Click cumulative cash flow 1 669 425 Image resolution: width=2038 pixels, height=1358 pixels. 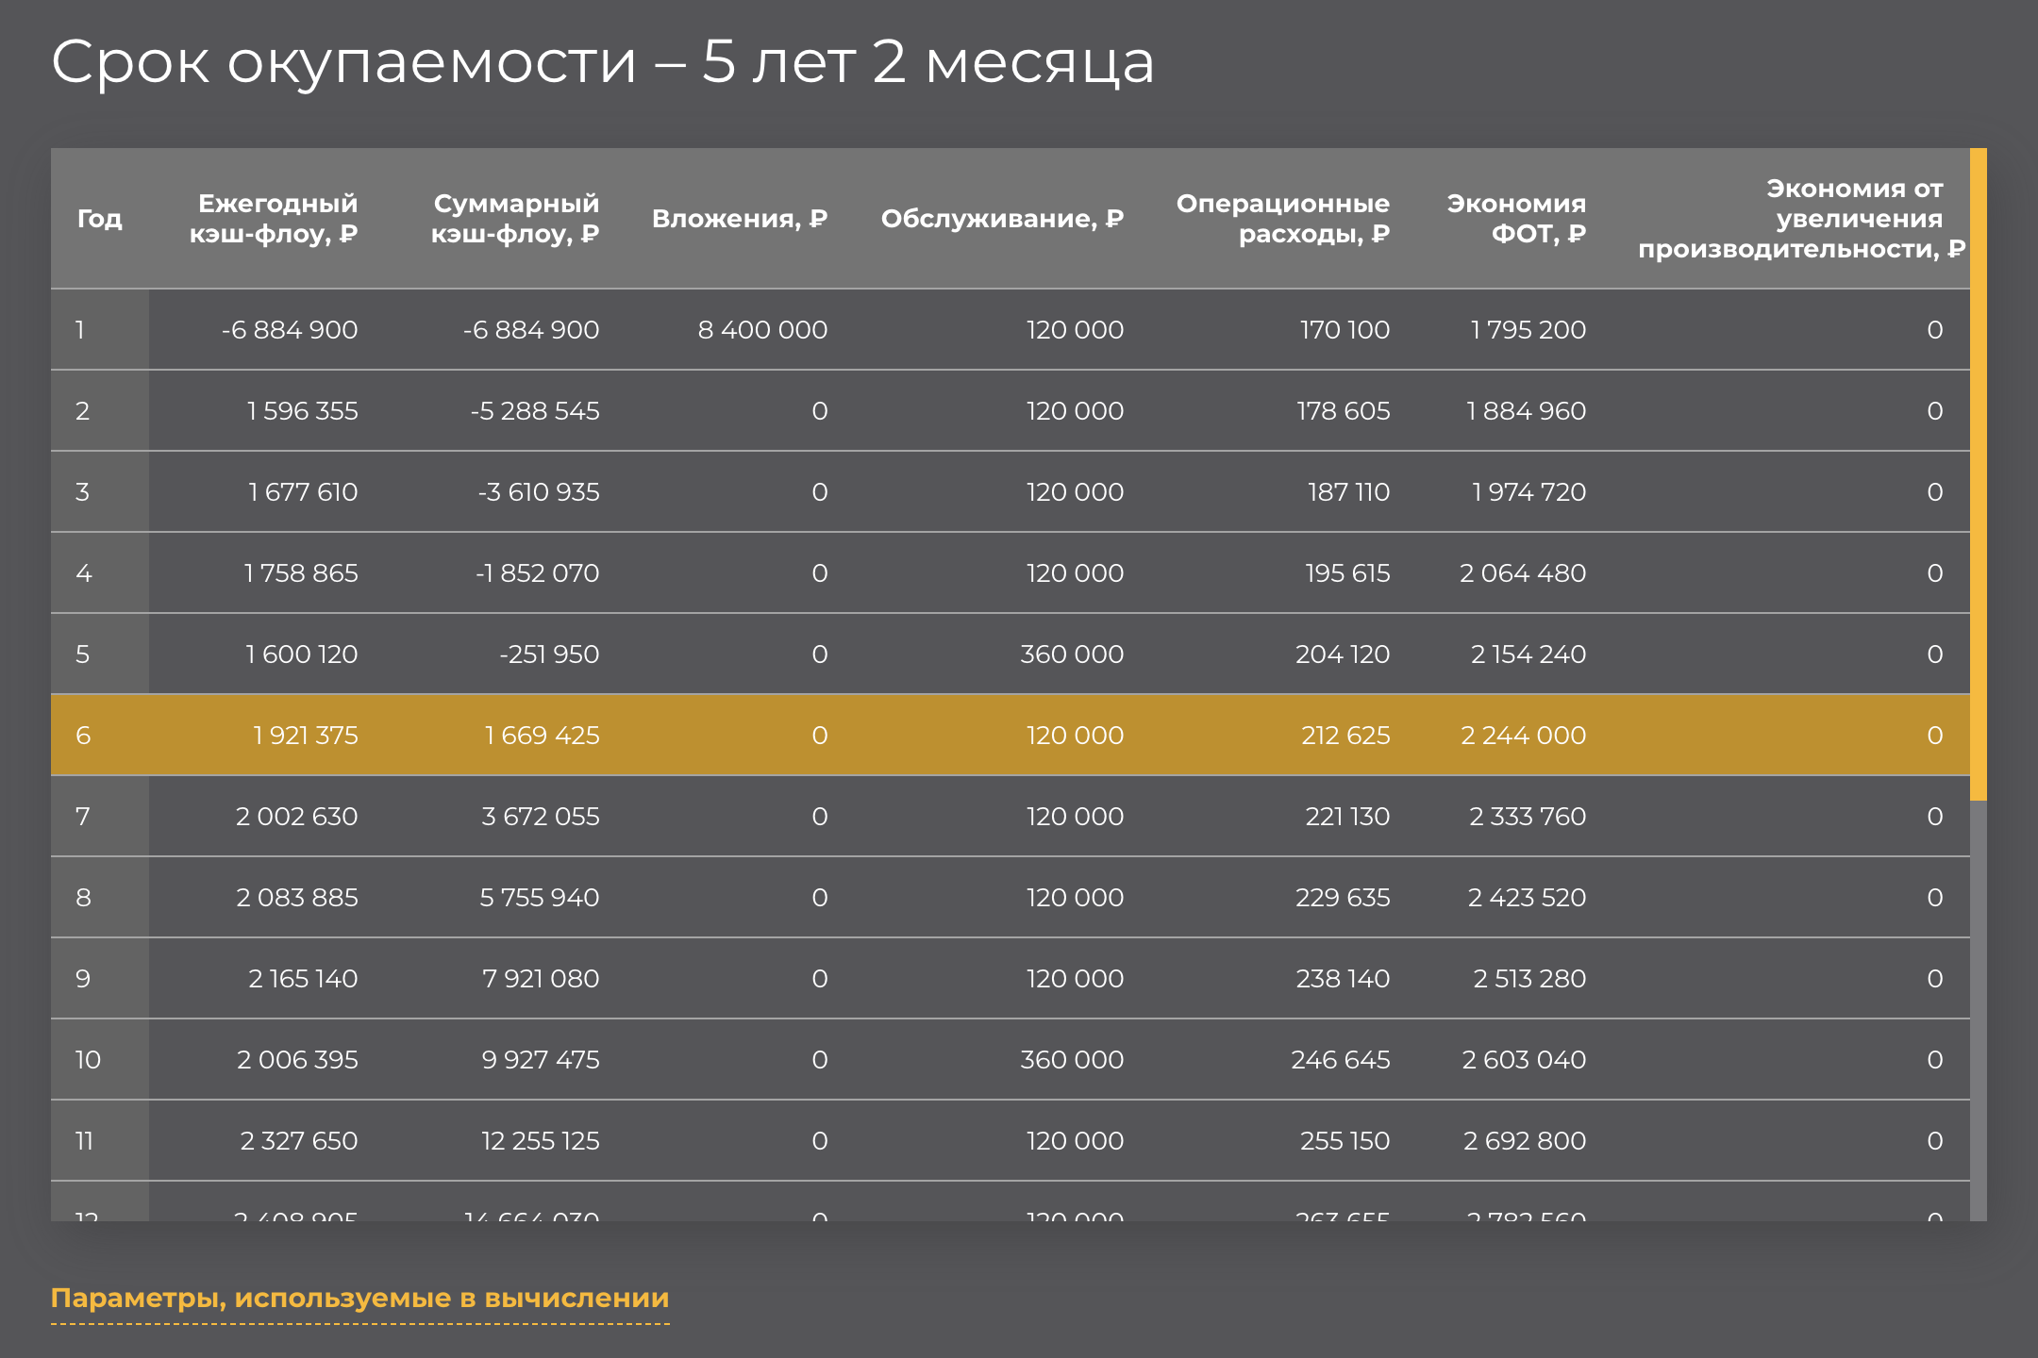pos(542,736)
